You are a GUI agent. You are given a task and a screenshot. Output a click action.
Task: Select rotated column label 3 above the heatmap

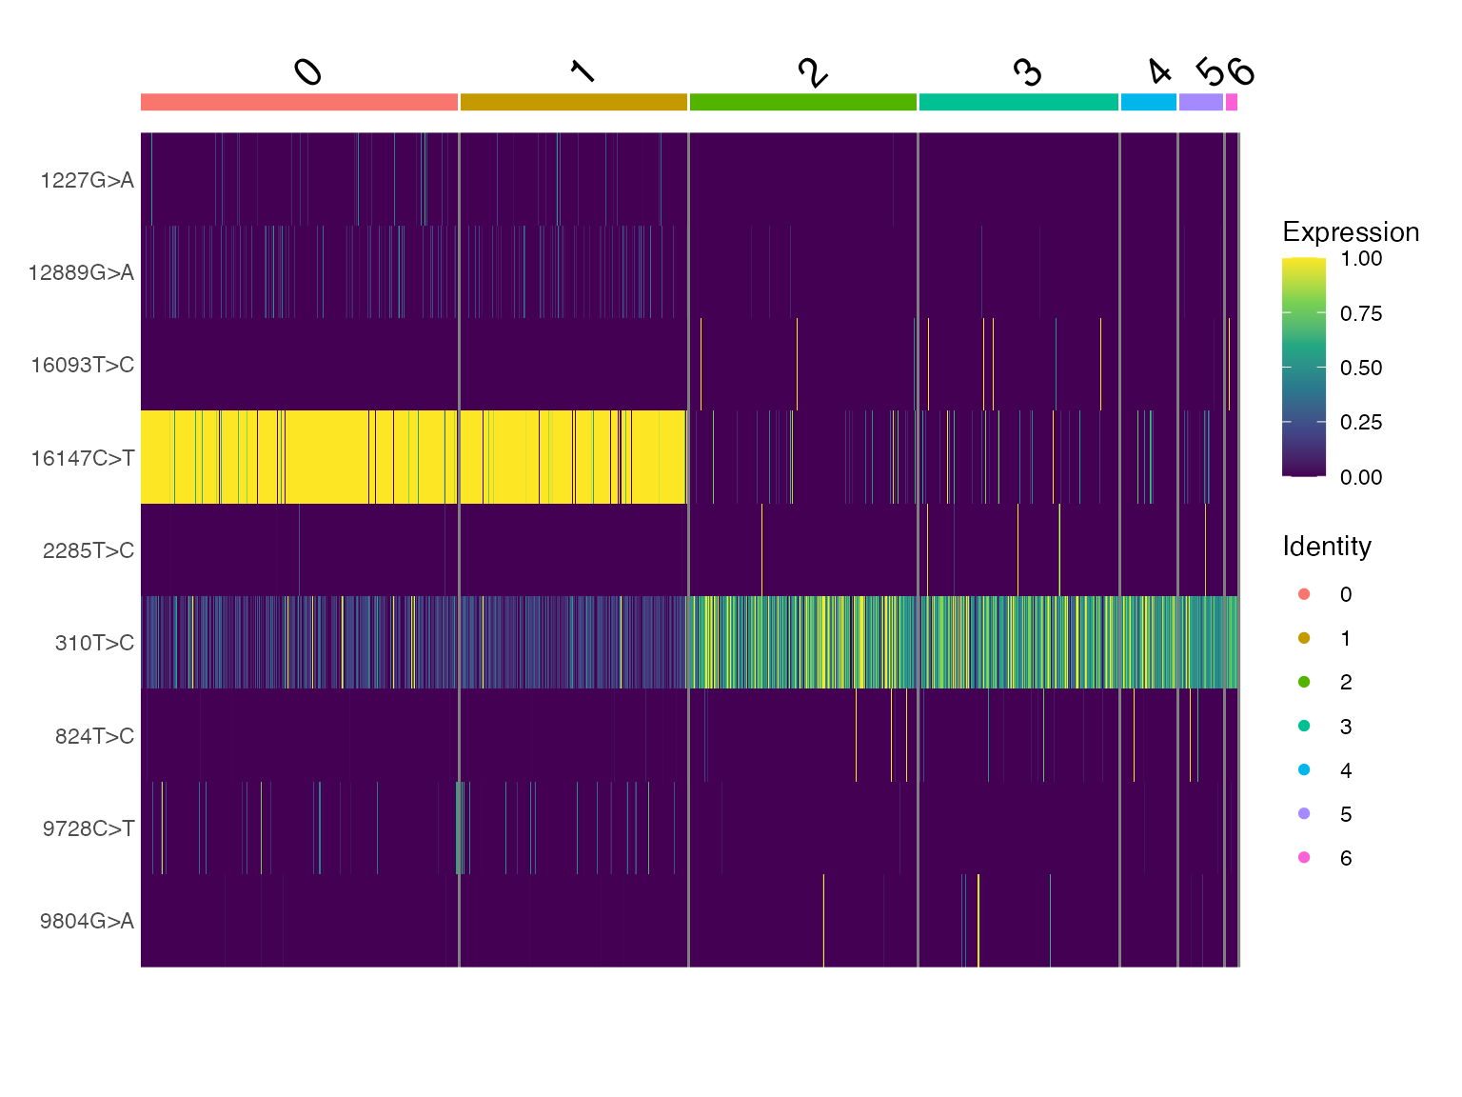pos(1027,71)
